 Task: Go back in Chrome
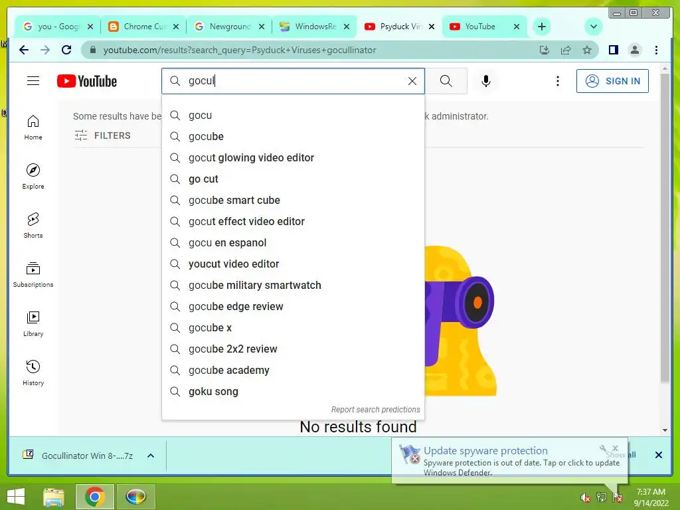point(24,50)
